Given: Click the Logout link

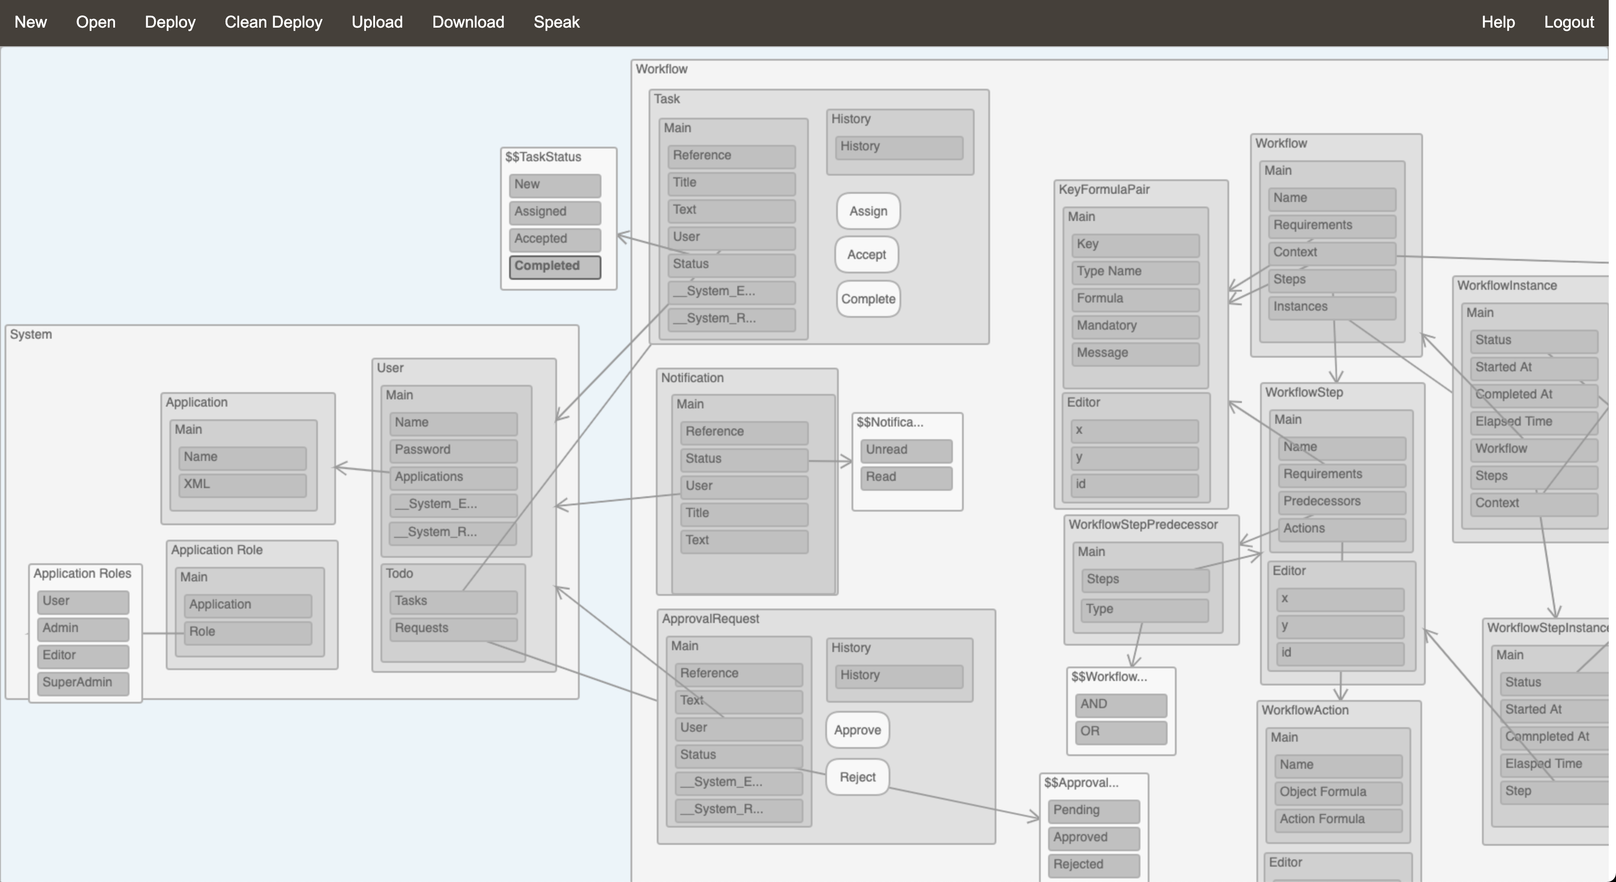Looking at the screenshot, I should (1568, 22).
